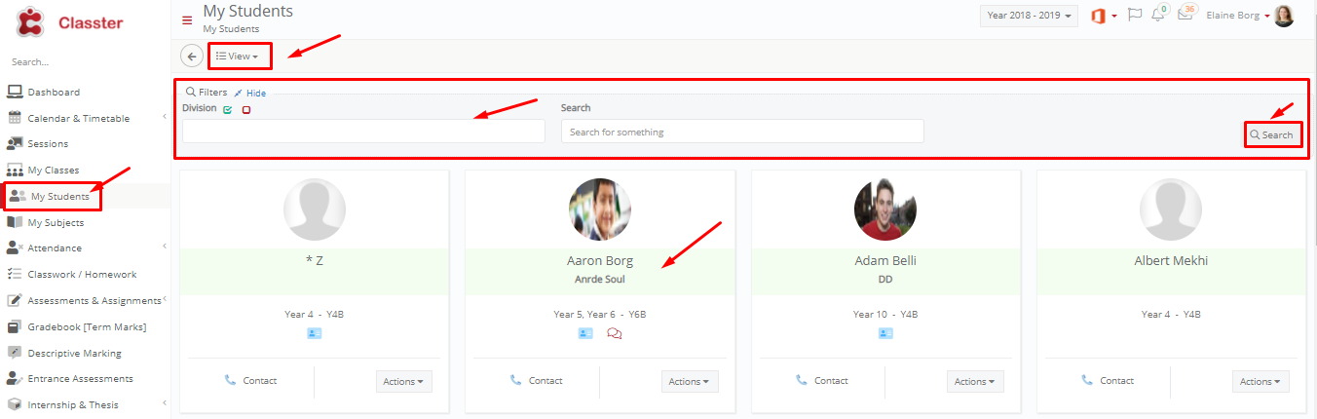Viewport: 1317px width, 419px height.
Task: Click the phone icon on Albert Mekhi's card
Action: (x=1087, y=380)
